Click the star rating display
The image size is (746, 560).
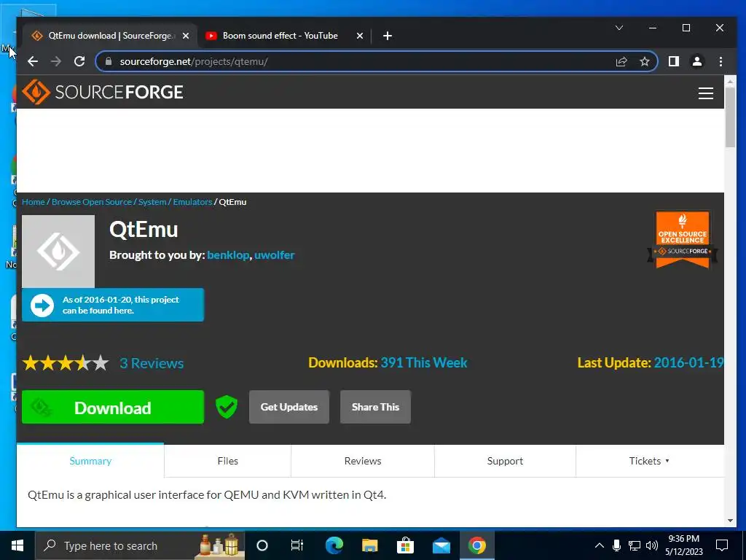66,363
